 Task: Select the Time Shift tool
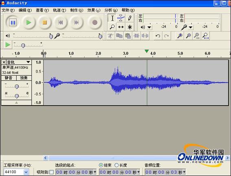click(121, 27)
